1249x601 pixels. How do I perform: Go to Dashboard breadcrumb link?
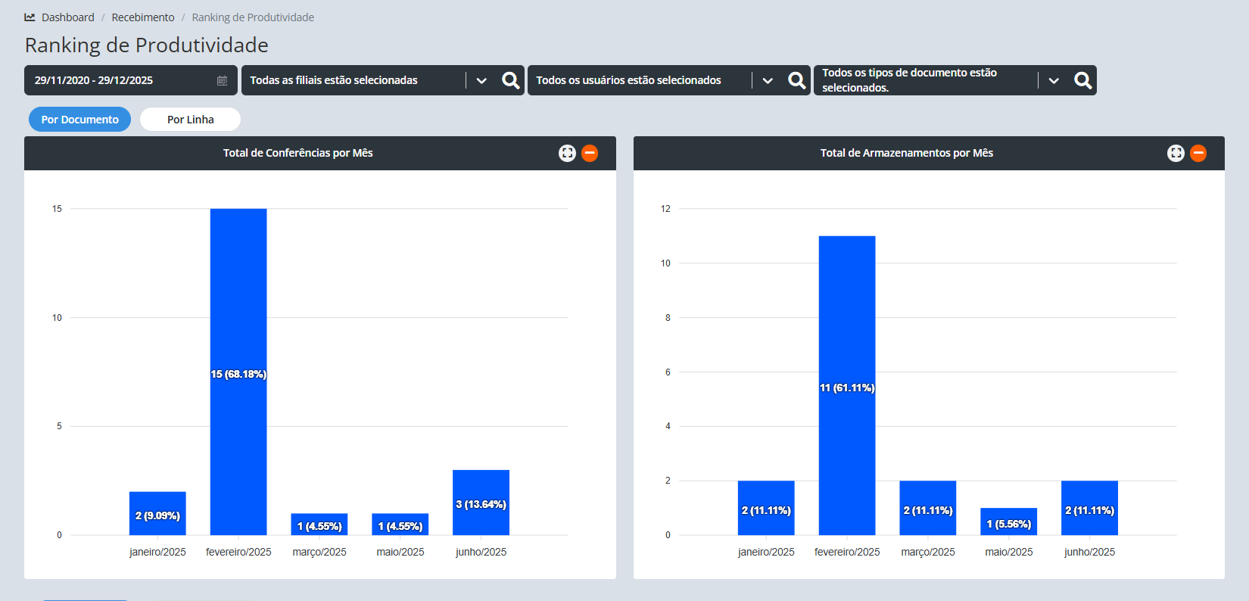click(x=67, y=17)
